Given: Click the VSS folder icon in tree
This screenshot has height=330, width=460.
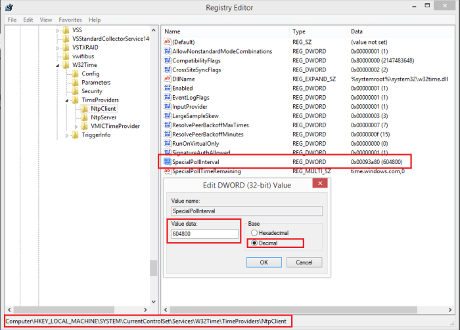Looking at the screenshot, I should pyautogui.click(x=66, y=30).
